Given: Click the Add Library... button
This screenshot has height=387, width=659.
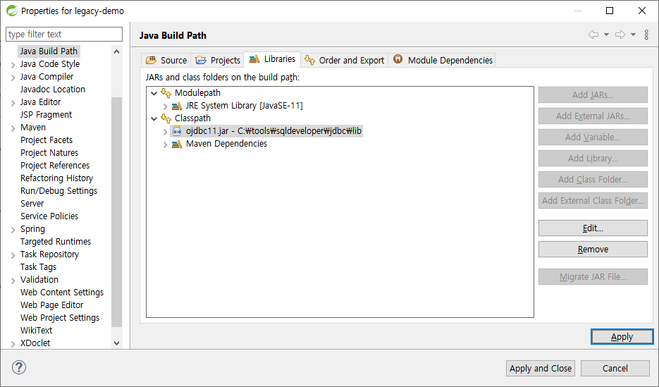Looking at the screenshot, I should [x=593, y=159].
